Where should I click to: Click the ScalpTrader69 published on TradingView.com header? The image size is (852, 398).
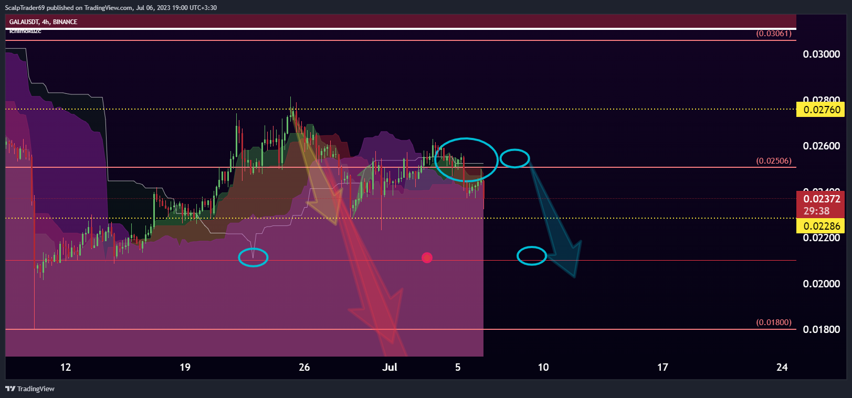111,7
